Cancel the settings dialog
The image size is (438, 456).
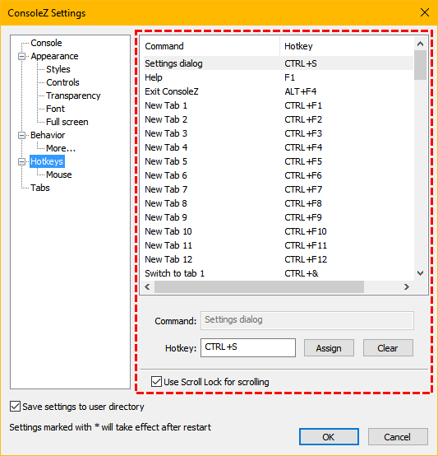[x=398, y=437]
